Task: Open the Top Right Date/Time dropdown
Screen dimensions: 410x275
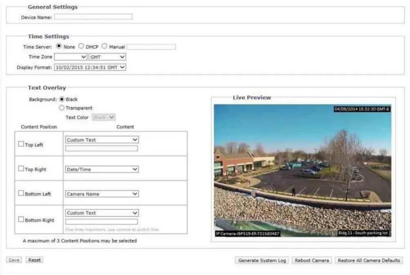Action: tap(102, 169)
